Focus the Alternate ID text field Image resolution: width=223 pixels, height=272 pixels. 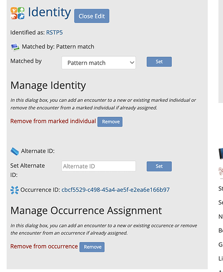click(x=98, y=166)
